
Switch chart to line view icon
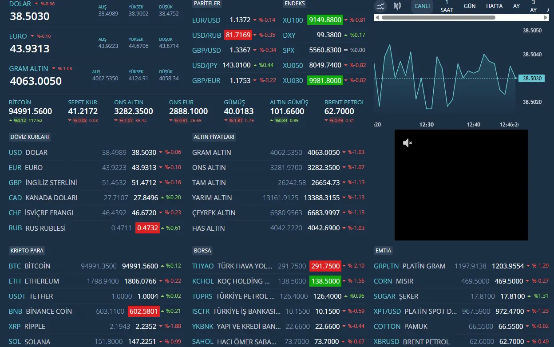[x=380, y=6]
